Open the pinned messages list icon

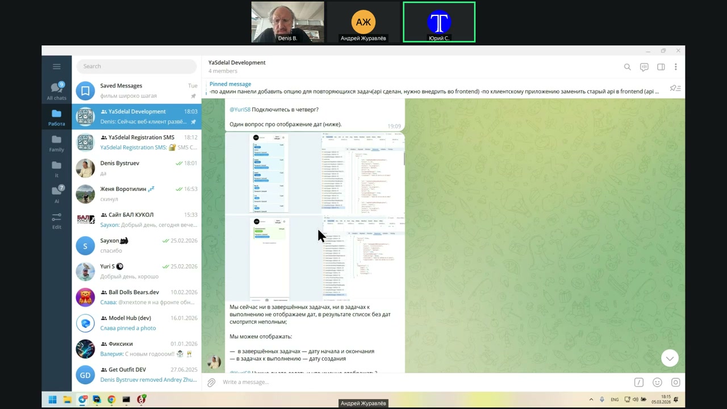pos(675,88)
